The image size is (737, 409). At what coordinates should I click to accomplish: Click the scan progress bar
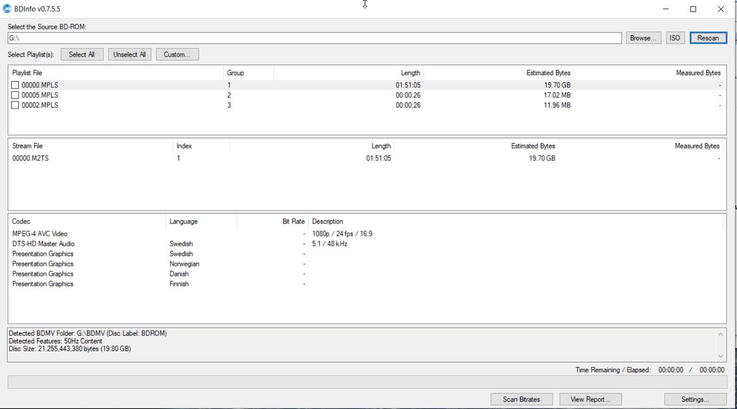[367, 382]
